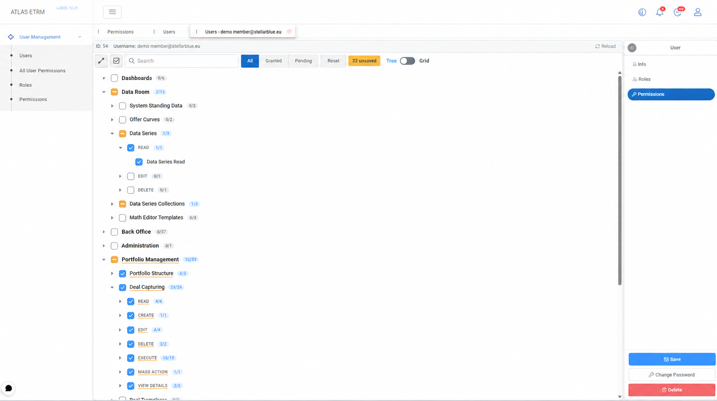717x401 pixels.
Task: Click the search magnifier icon
Action: click(x=132, y=61)
